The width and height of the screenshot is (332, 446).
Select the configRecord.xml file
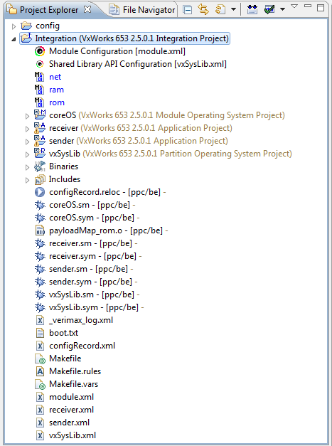pyautogui.click(x=82, y=346)
